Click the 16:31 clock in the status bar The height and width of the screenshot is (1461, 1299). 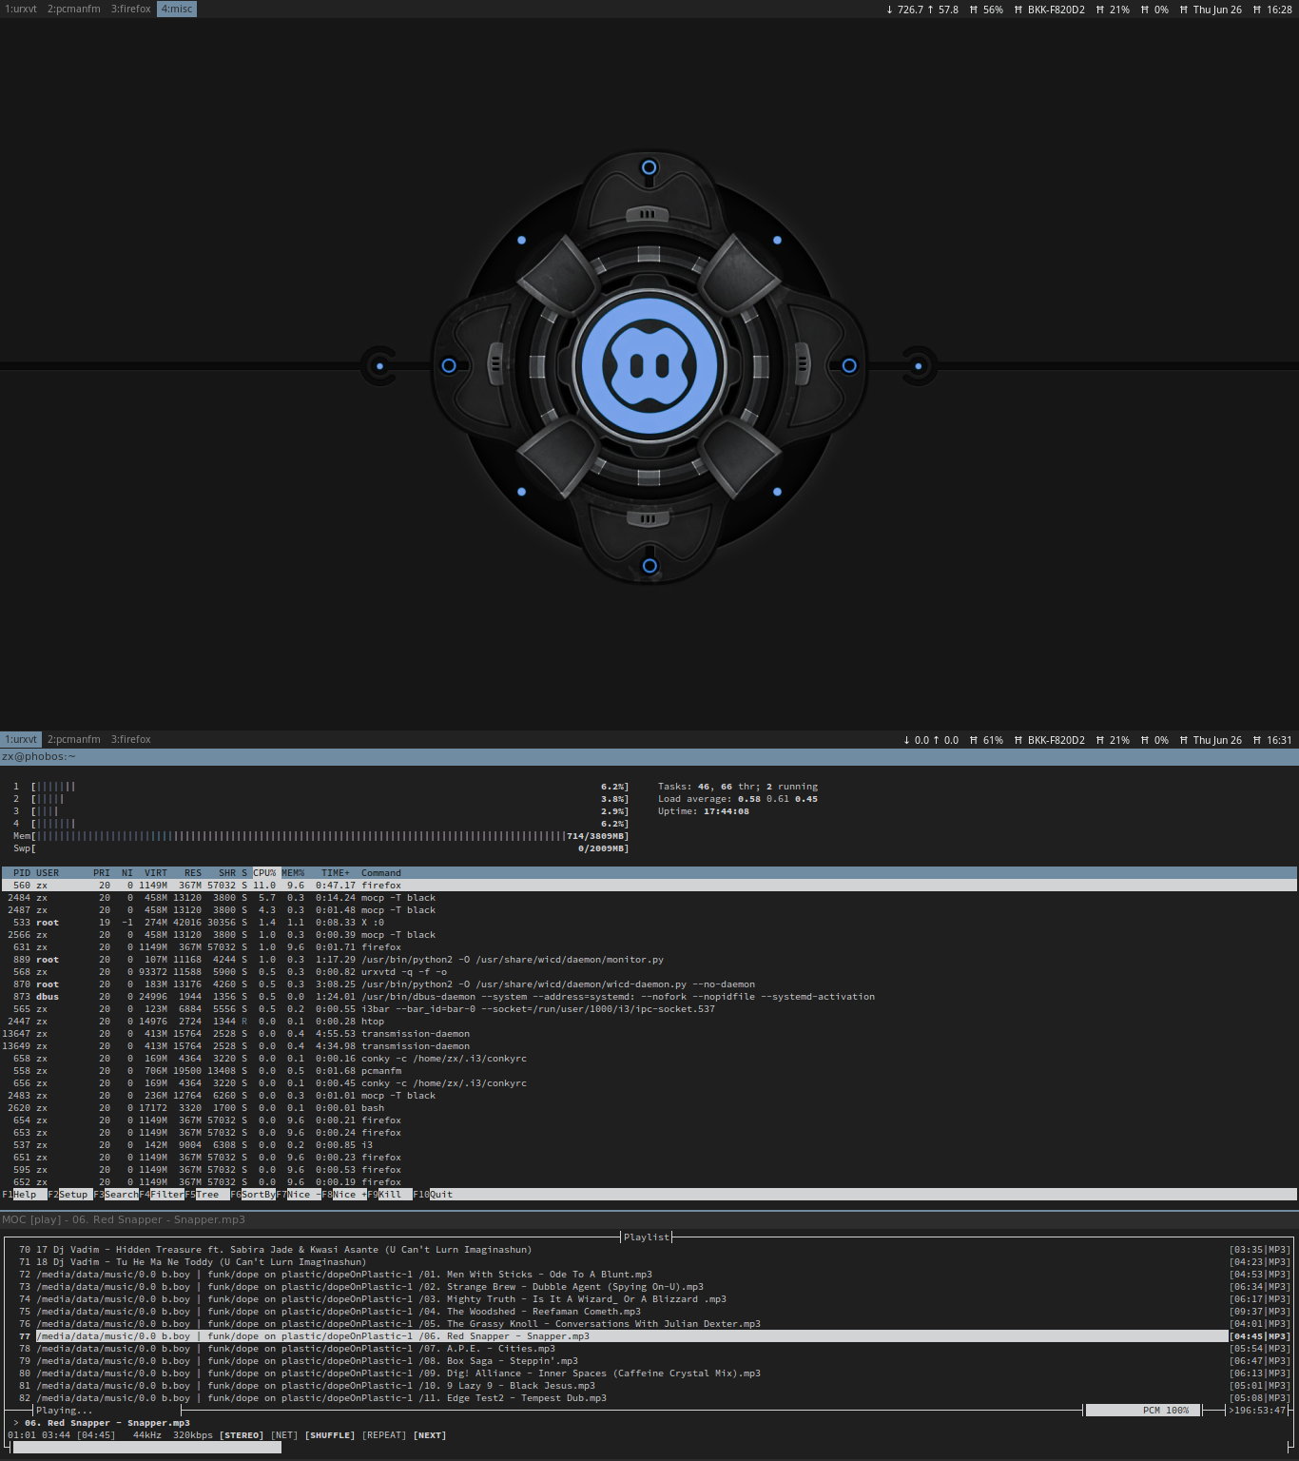click(x=1279, y=740)
